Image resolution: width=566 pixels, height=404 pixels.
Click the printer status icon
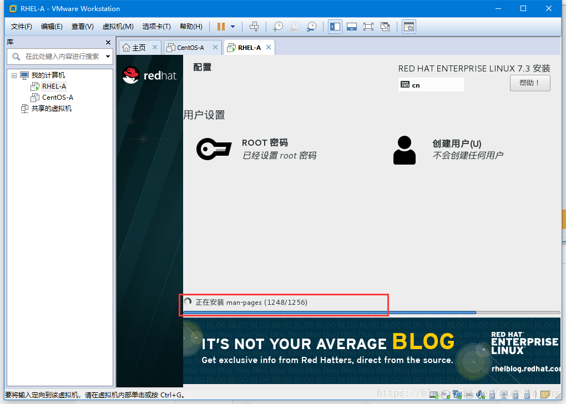(x=469, y=395)
